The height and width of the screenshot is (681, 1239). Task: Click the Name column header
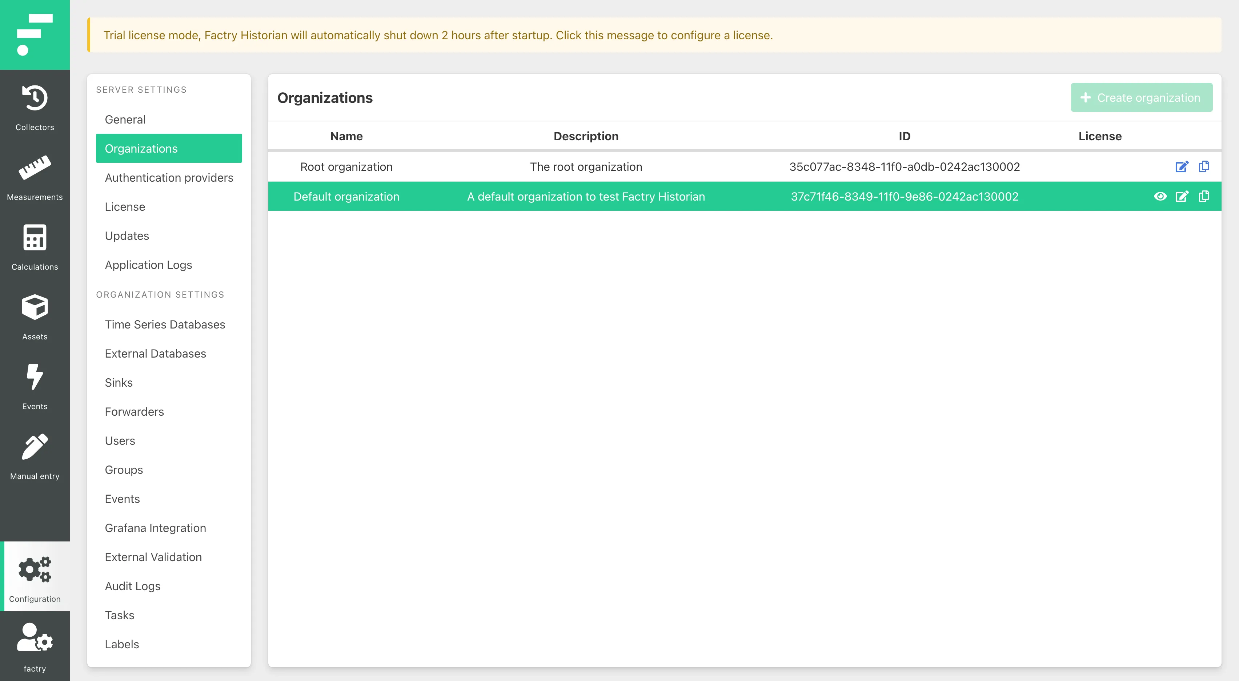(x=346, y=136)
